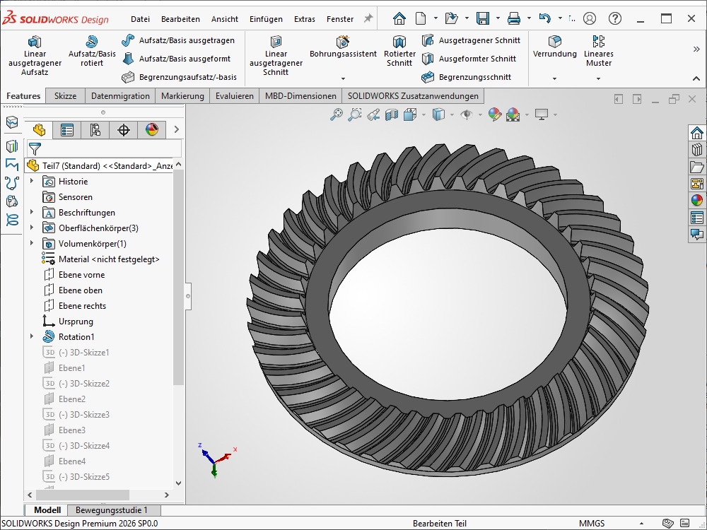Open the Verrundung dropdown arrow
This screenshot has width=707, height=530.
(x=554, y=78)
